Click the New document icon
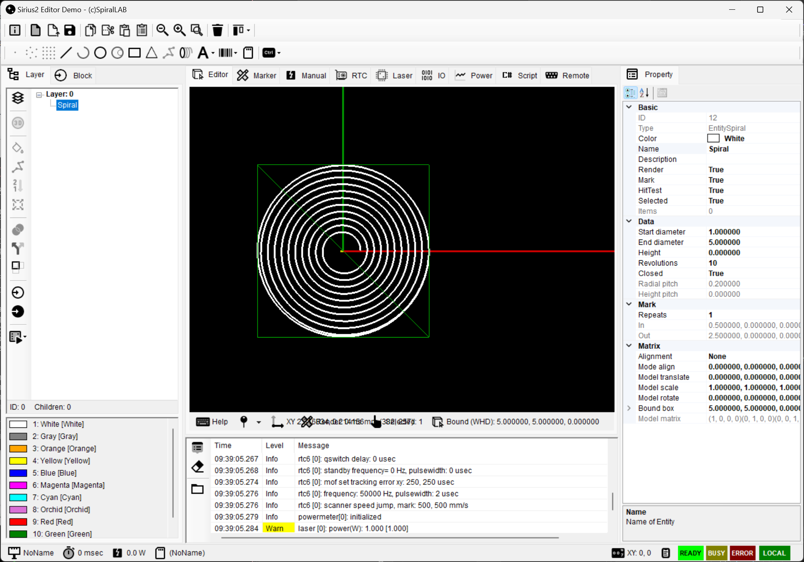The image size is (804, 562). 36,30
